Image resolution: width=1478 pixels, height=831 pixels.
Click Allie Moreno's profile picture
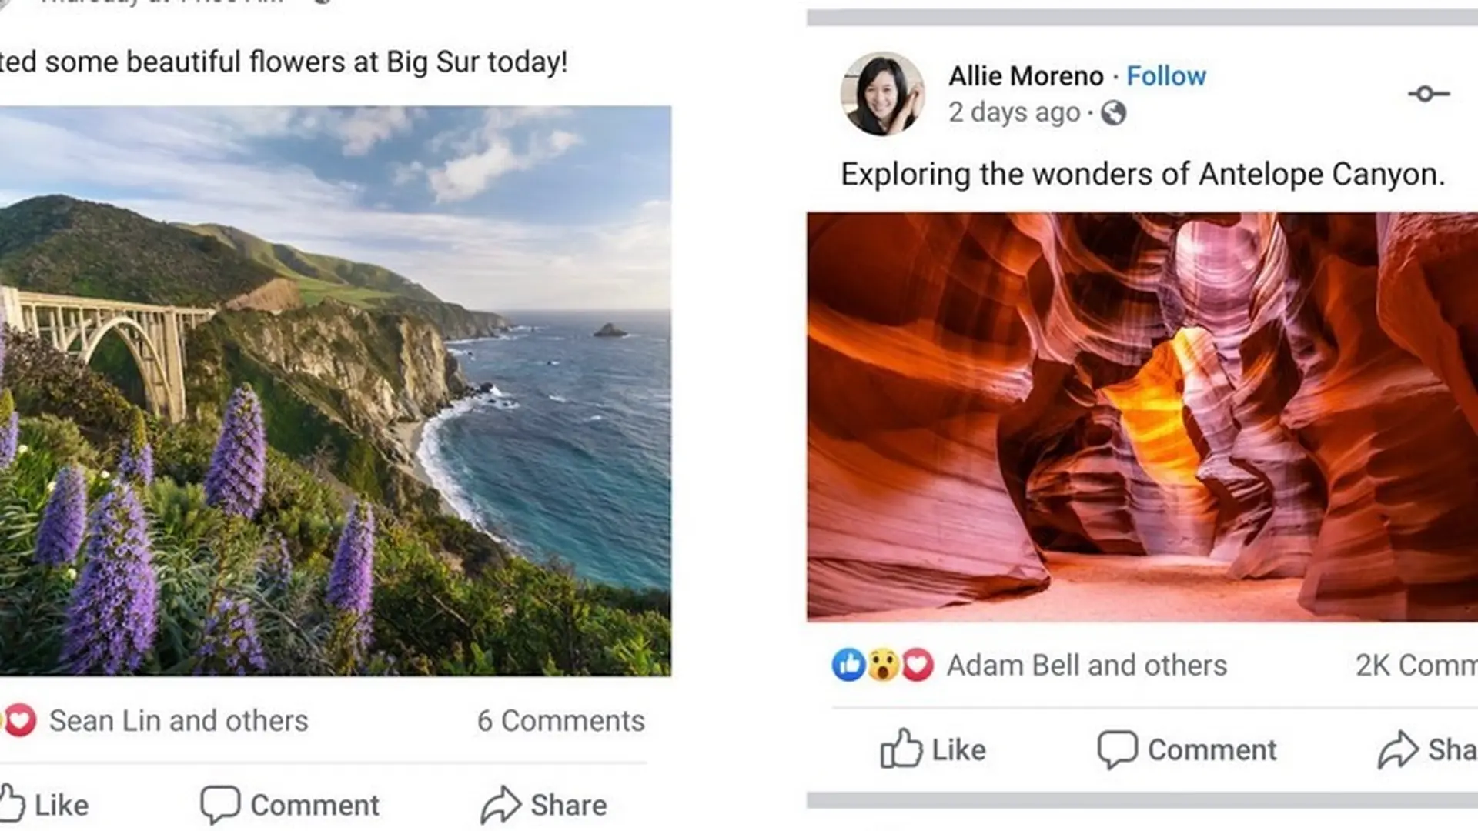pyautogui.click(x=884, y=94)
